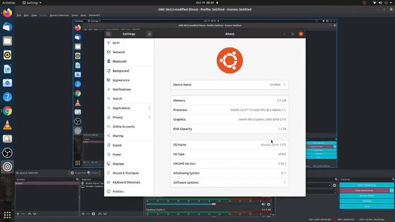
Task: Open the Settings app menu in top bar
Action: 31,2
